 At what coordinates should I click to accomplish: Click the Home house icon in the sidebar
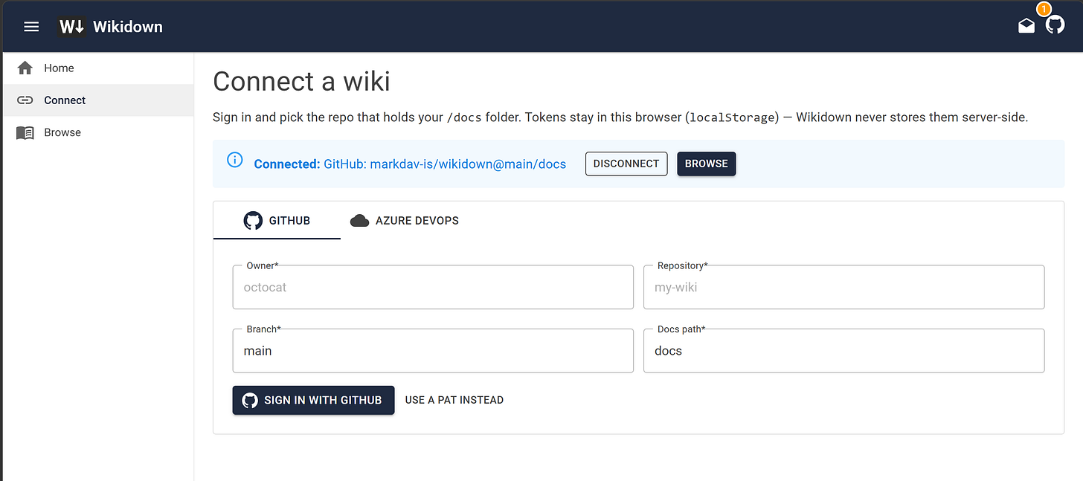click(25, 68)
